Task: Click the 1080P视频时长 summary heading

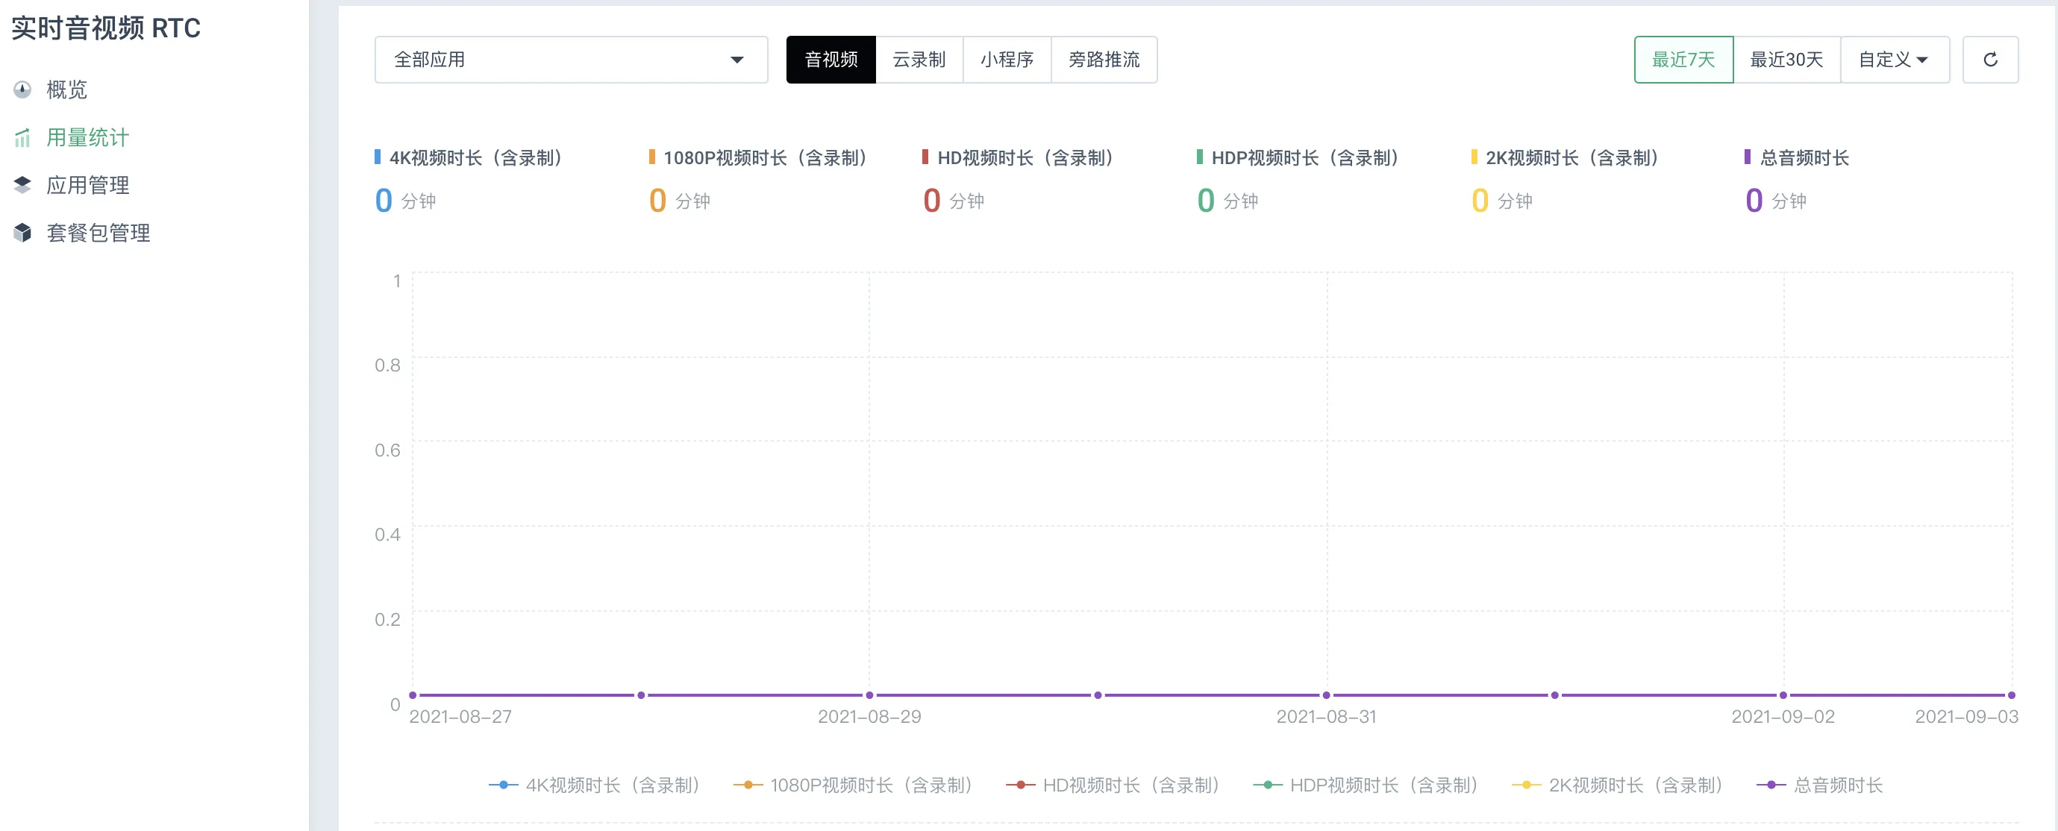Action: point(767,158)
